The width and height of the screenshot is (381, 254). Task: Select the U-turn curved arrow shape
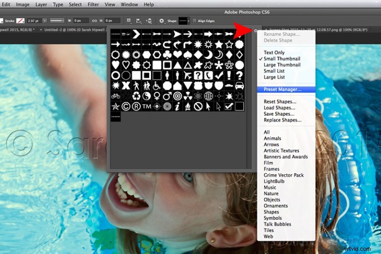pos(167,45)
